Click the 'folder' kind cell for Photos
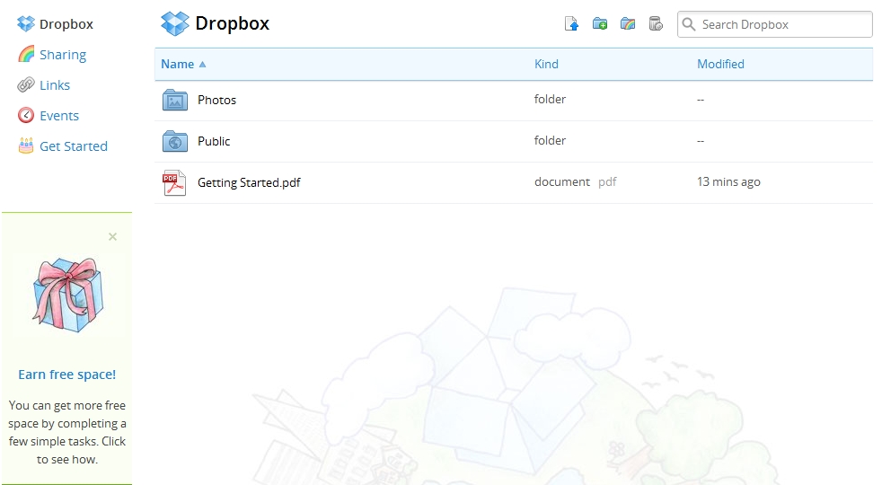 coord(550,99)
